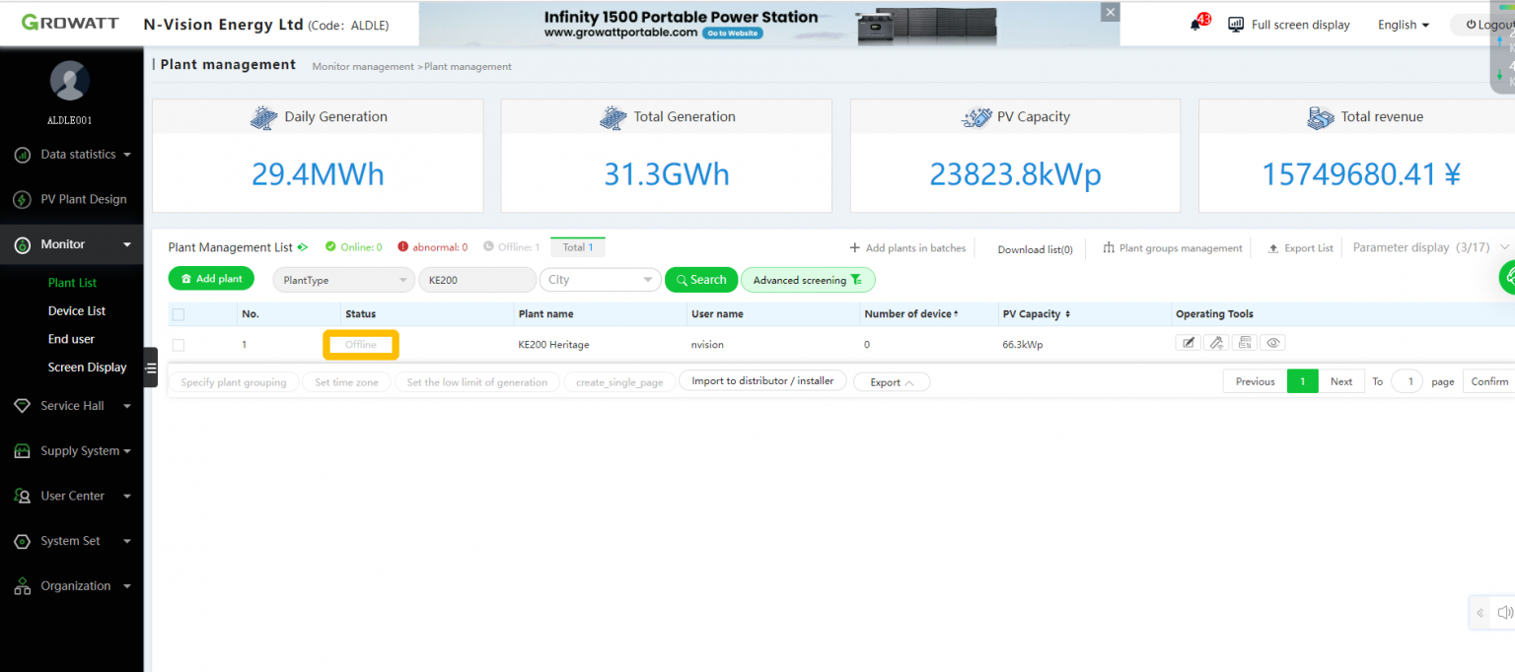Screen dimensions: 1515x672
Task: View plant details via the eye icon
Action: (x=1272, y=342)
